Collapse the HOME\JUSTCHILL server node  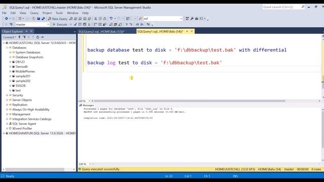click(4, 43)
